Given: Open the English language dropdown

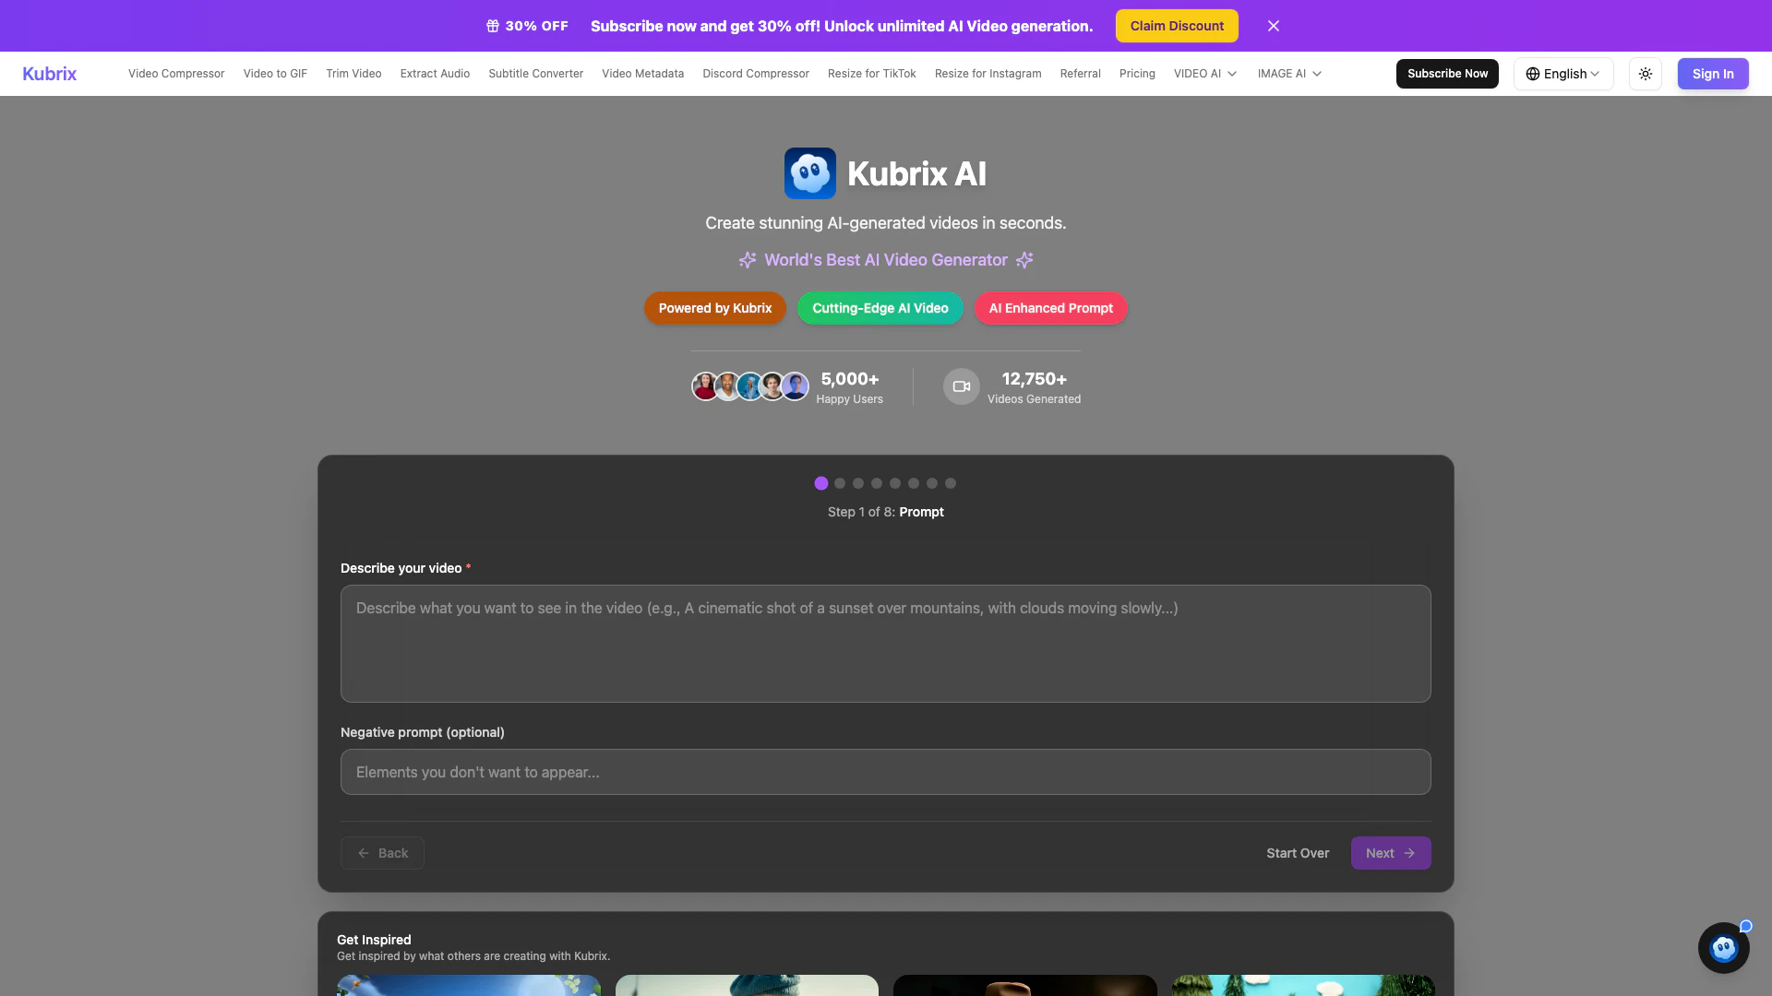Looking at the screenshot, I should [x=1562, y=74].
